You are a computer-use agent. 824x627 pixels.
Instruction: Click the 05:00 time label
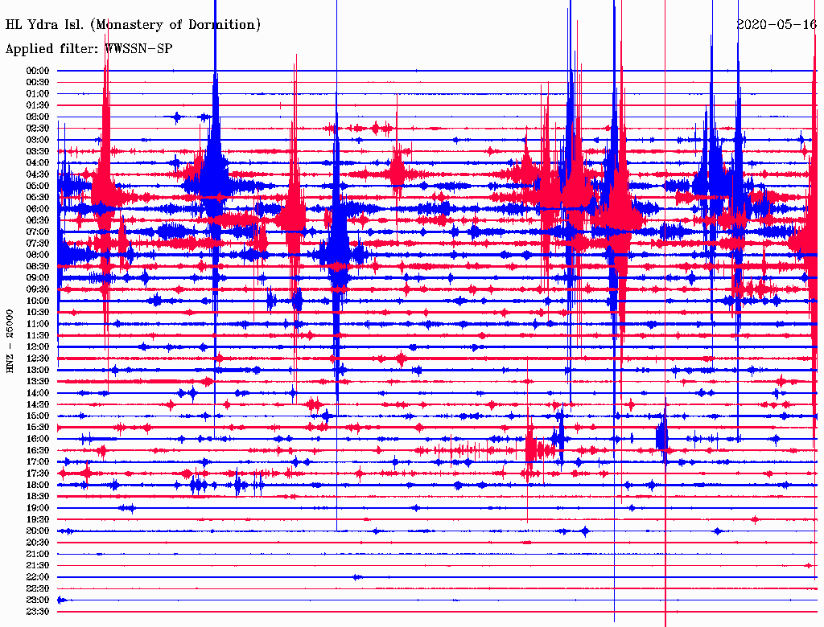[x=38, y=186]
